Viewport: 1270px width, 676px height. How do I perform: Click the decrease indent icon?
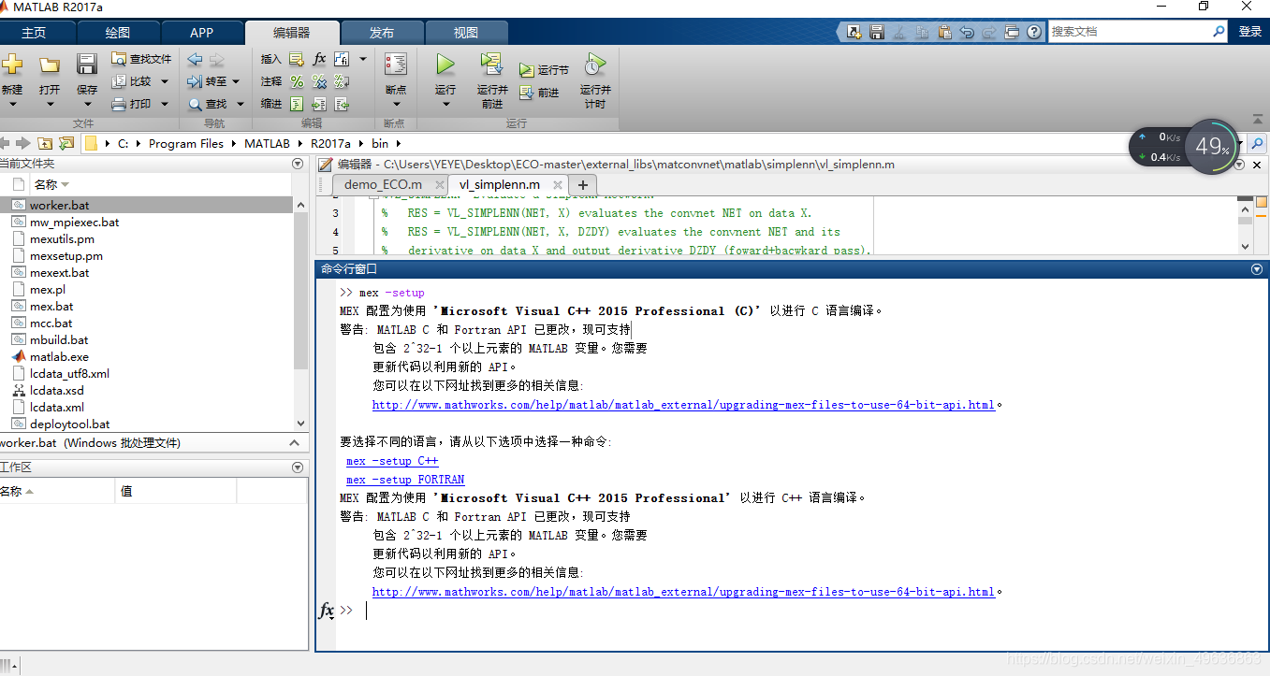(x=342, y=104)
